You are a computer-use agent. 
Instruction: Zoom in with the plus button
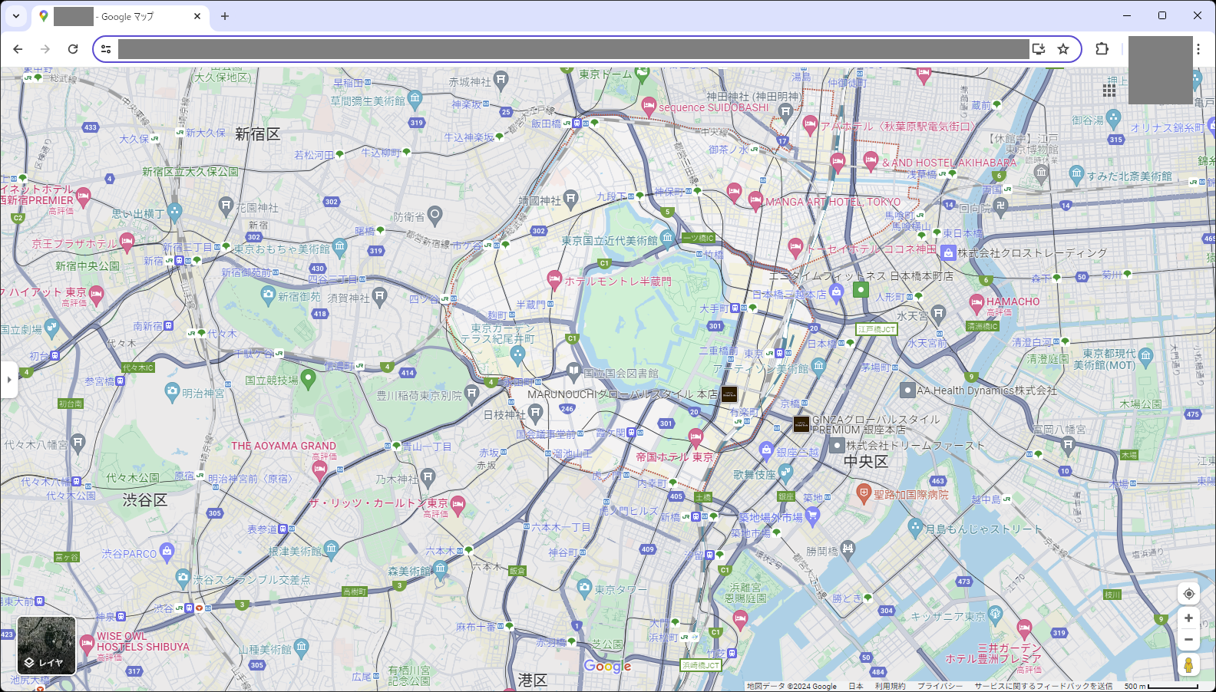pyautogui.click(x=1188, y=618)
